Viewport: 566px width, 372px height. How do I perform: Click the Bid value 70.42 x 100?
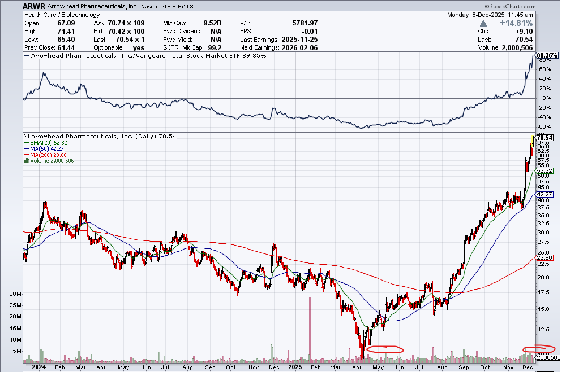(x=126, y=32)
